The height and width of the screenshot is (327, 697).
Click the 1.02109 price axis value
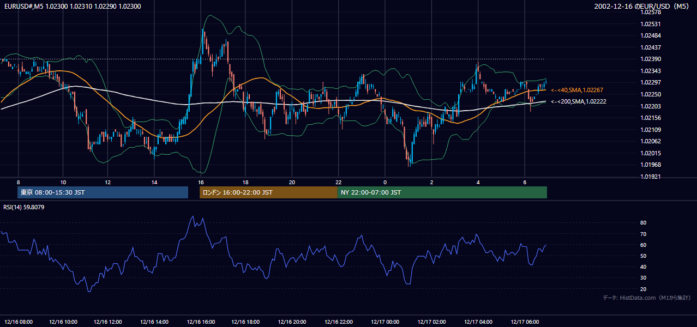651,130
